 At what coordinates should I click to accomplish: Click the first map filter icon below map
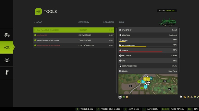(x=120, y=97)
